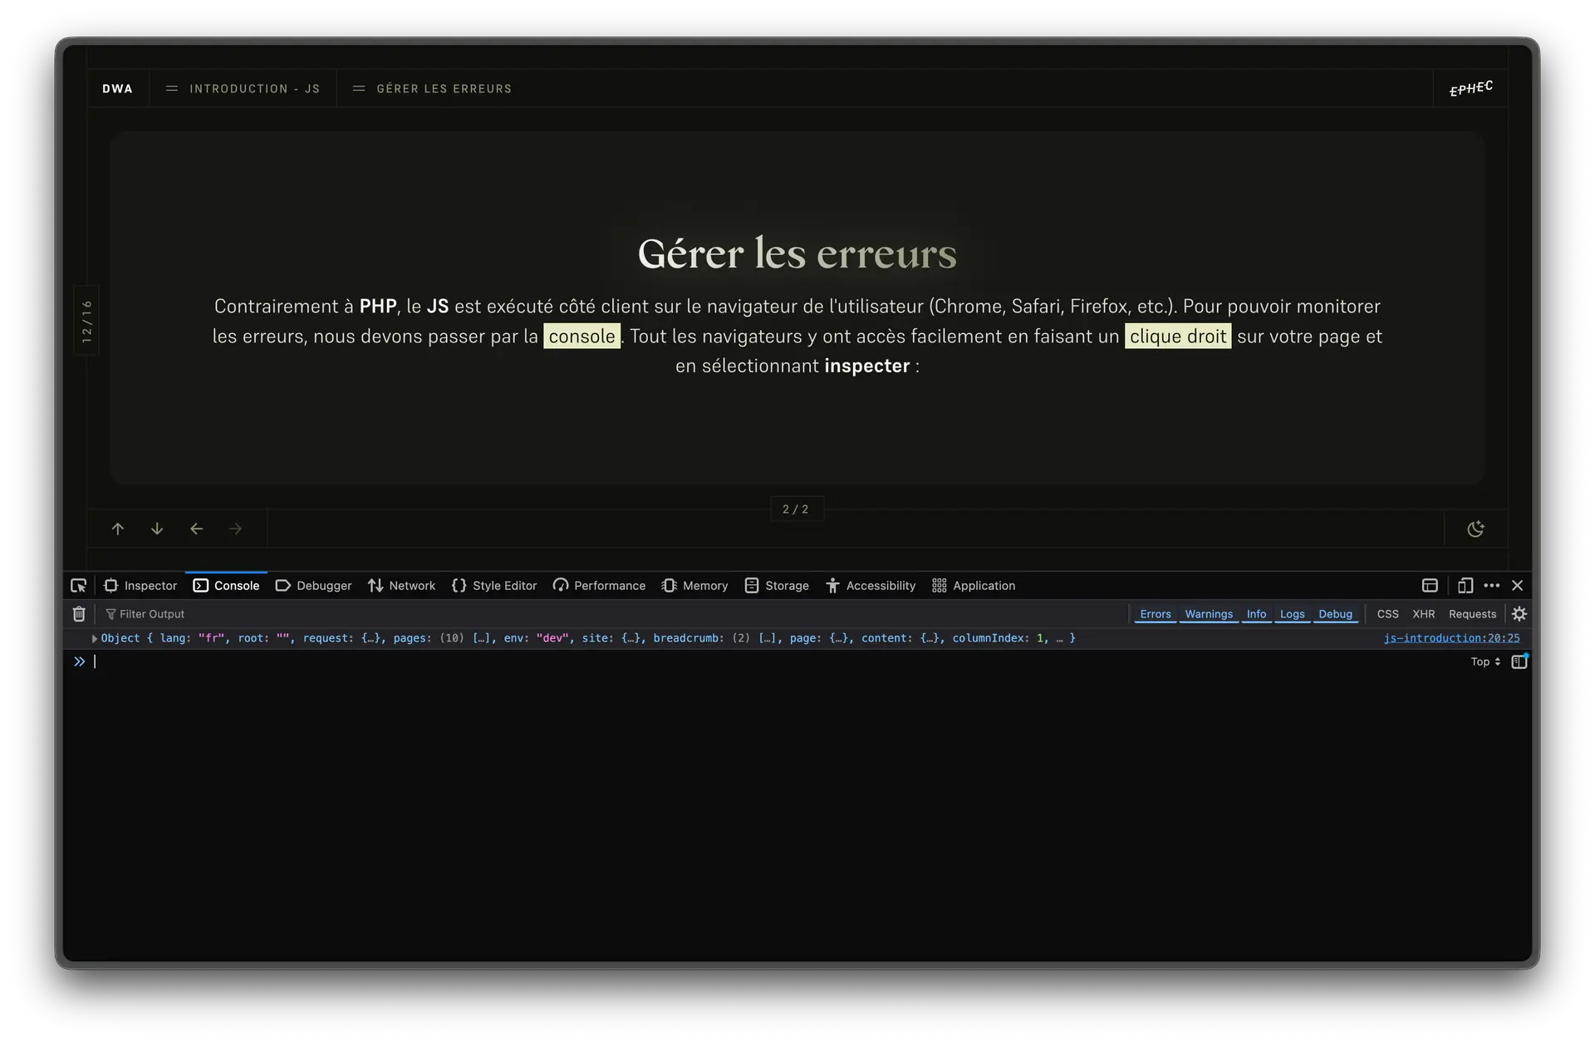This screenshot has width=1595, height=1042.
Task: Click the element picker icon
Action: coord(78,586)
